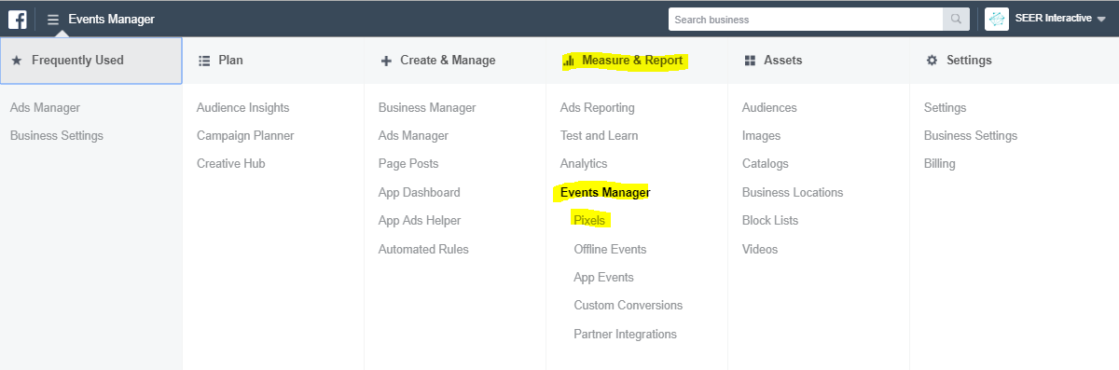Open Audience Insights
The image size is (1119, 370).
click(242, 107)
